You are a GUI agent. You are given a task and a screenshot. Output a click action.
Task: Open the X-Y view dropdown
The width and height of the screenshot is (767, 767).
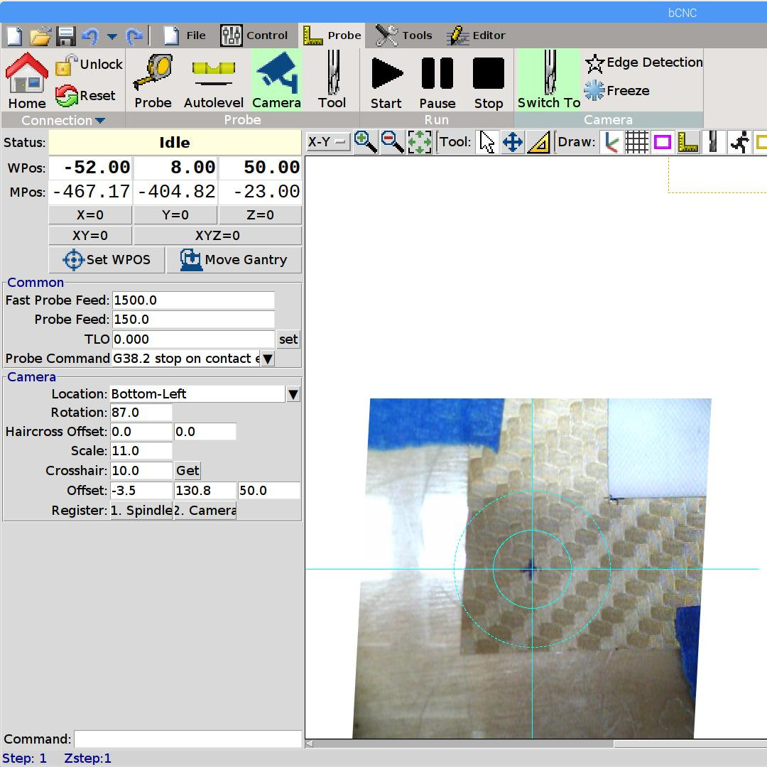327,142
